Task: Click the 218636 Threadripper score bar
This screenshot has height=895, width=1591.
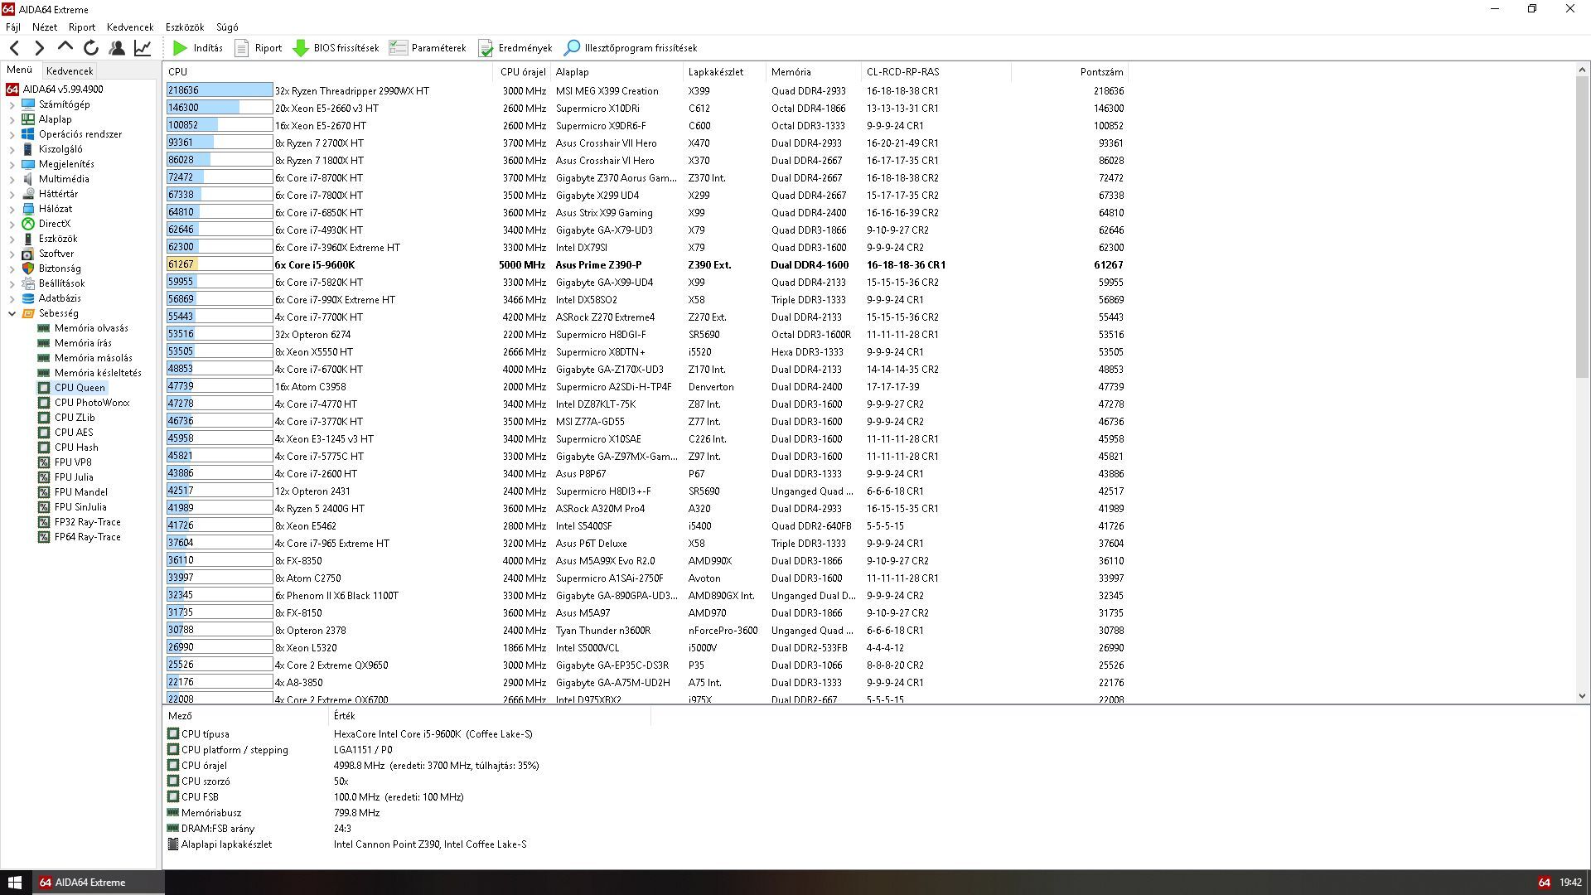Action: pyautogui.click(x=220, y=90)
